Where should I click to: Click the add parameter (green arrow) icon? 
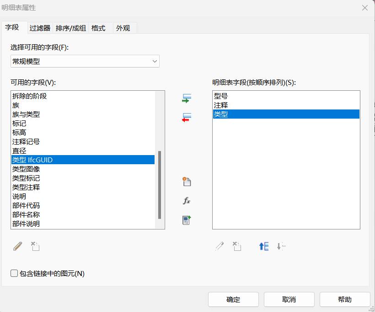pos(187,99)
